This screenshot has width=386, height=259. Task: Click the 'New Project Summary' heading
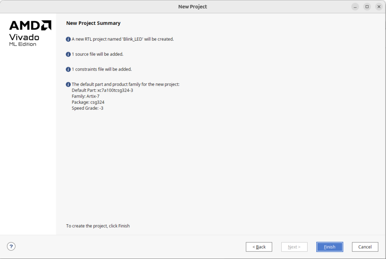[93, 23]
